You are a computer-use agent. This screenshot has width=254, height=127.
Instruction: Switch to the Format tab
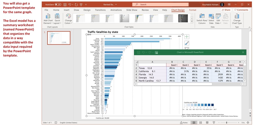coord(193,10)
